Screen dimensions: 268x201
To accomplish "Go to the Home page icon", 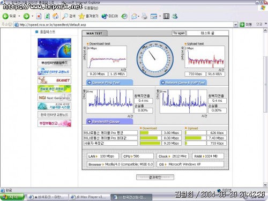I will (x=55, y=16).
